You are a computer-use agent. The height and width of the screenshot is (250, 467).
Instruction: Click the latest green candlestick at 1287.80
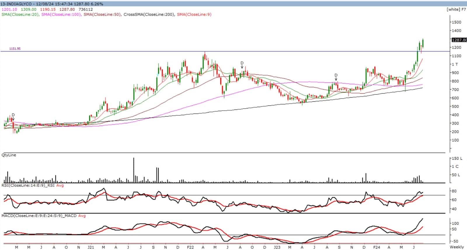423,43
